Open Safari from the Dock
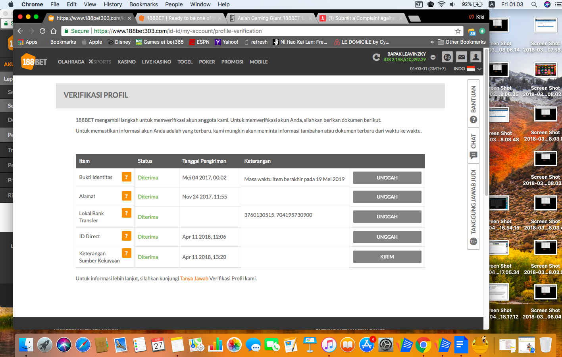Screen dimensions: 562x357 83,345
